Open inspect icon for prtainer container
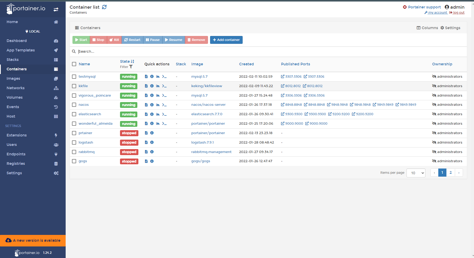The height and width of the screenshot is (258, 474). click(x=152, y=133)
